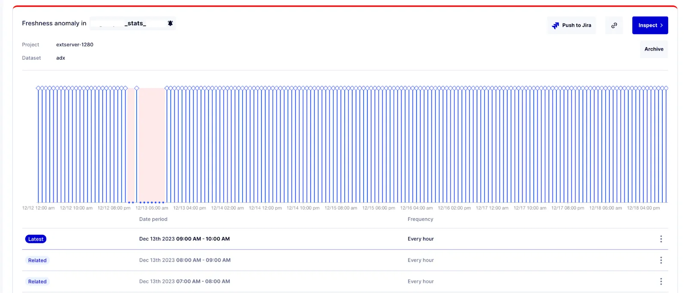
Task: Click the adx dataset name
Action: point(61,58)
